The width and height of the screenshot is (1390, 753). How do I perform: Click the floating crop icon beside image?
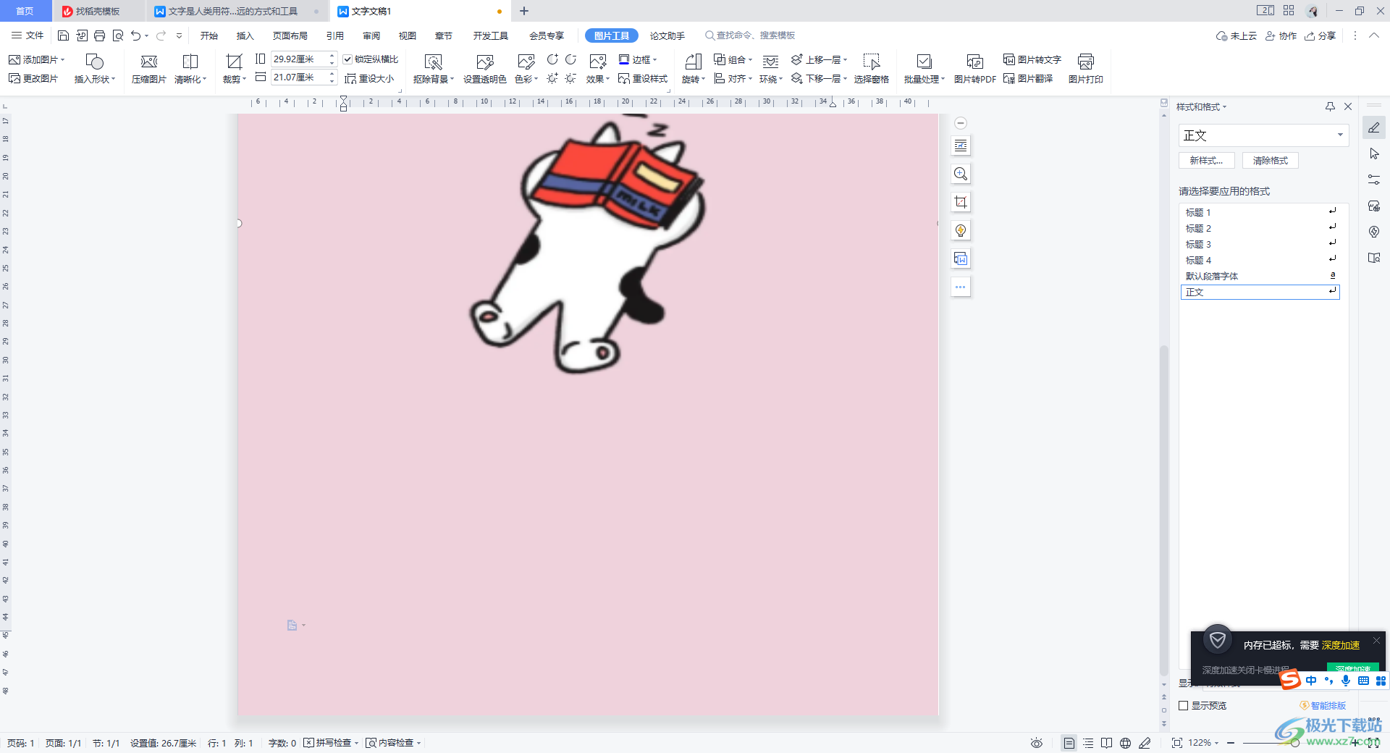point(961,203)
